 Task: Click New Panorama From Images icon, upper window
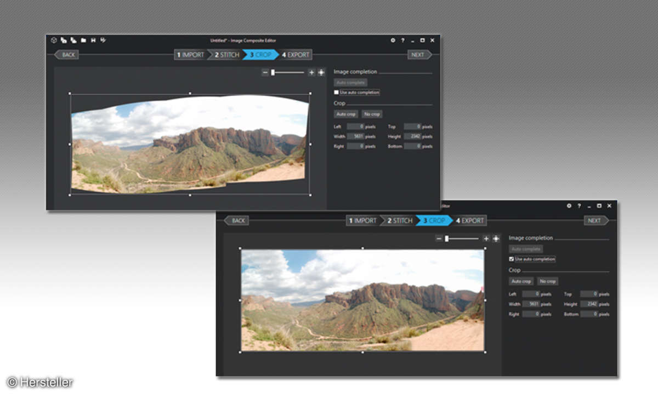64,40
